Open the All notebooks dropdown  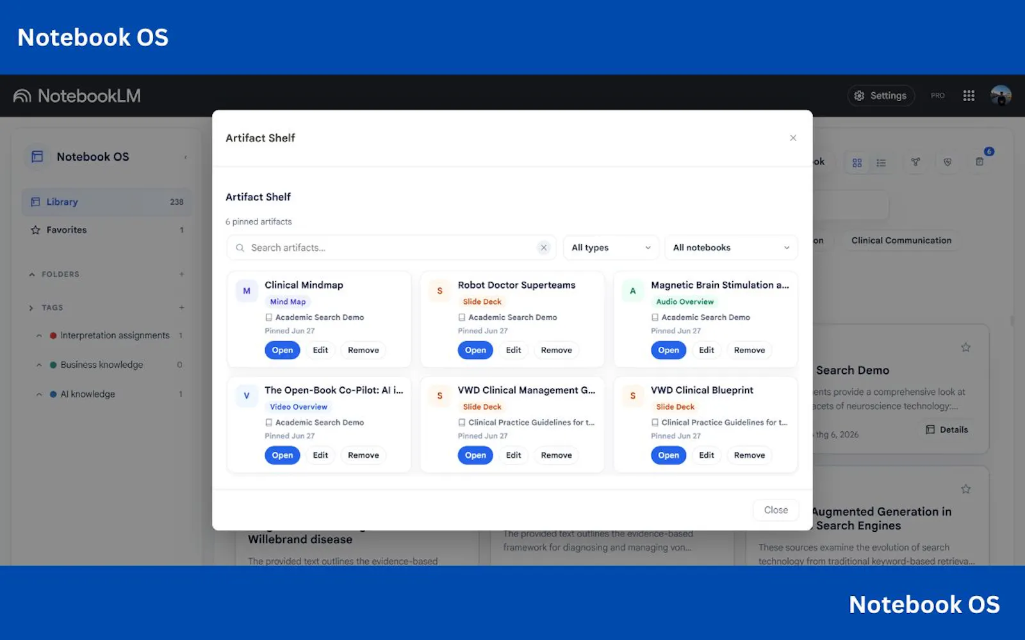click(731, 248)
